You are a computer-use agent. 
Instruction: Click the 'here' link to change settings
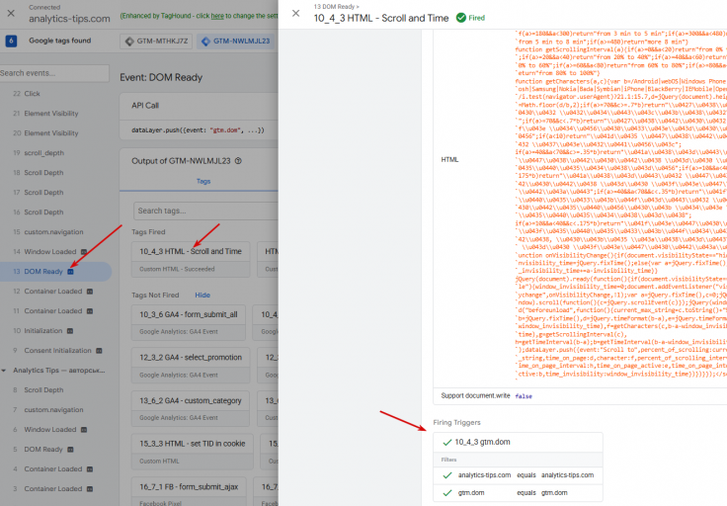point(217,16)
